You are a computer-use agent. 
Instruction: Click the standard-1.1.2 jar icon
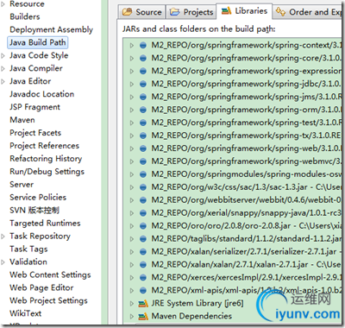(x=143, y=239)
